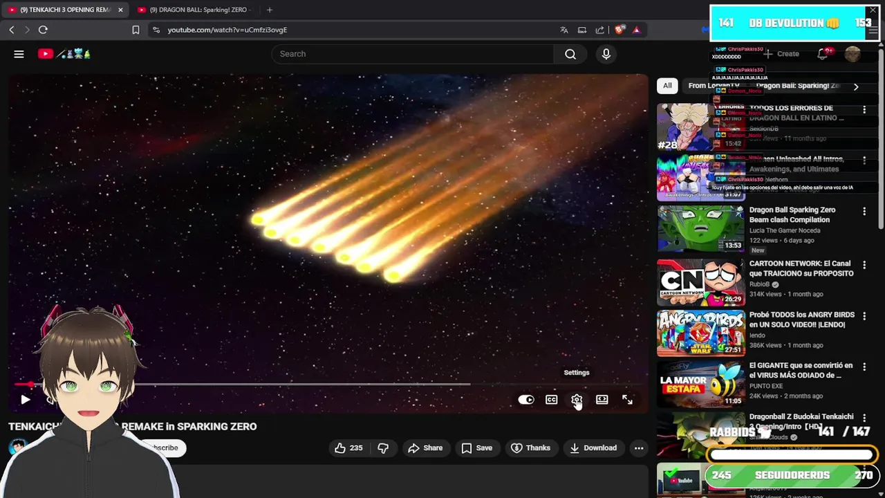Share this video

point(425,448)
